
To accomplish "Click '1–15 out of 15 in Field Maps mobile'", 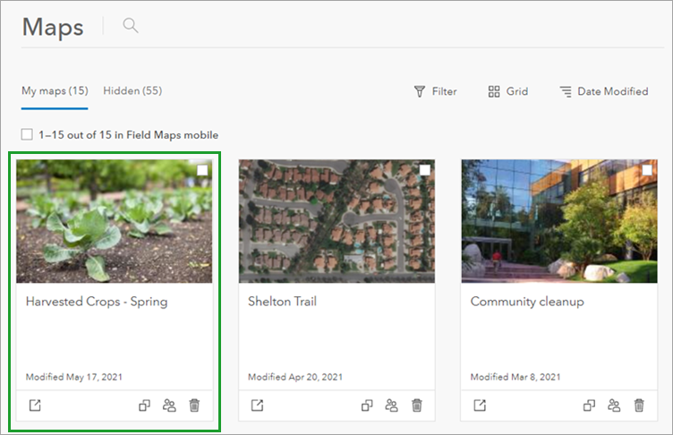I will pyautogui.click(x=128, y=135).
